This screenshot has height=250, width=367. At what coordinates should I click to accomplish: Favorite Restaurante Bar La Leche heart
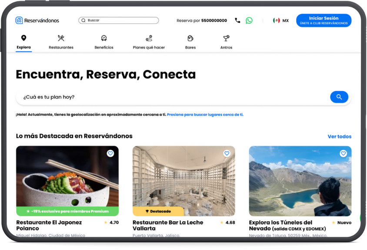point(227,153)
